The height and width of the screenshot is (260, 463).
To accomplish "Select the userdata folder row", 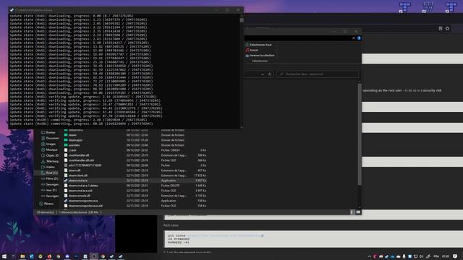I will click(135, 145).
